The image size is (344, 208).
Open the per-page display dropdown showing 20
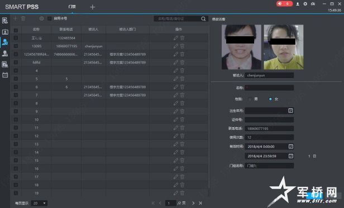coord(39,203)
